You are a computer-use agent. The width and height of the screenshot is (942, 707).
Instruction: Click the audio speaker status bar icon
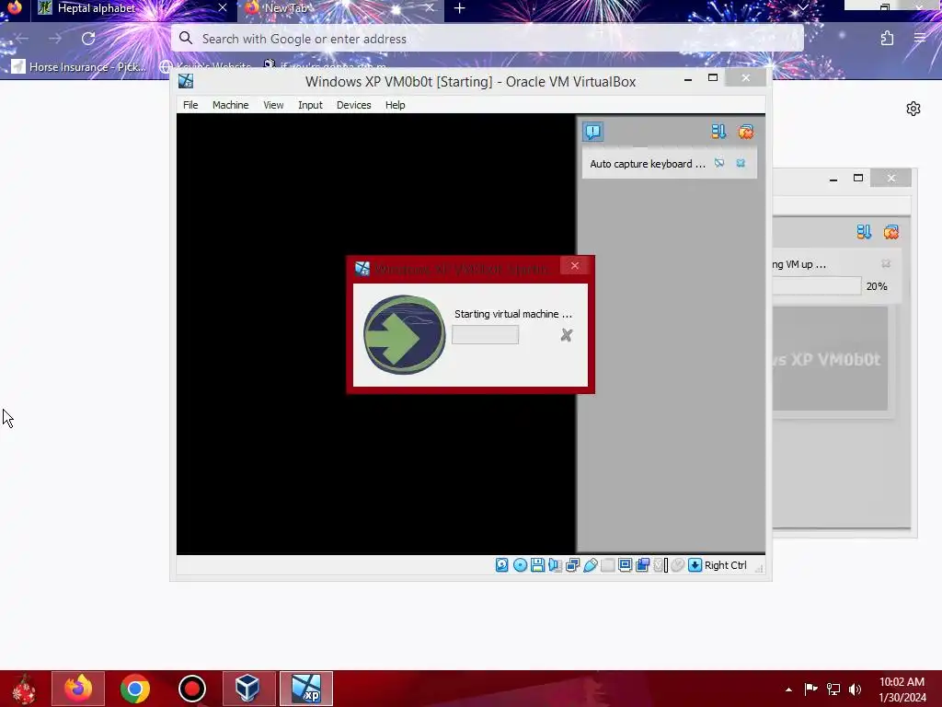coord(555,565)
